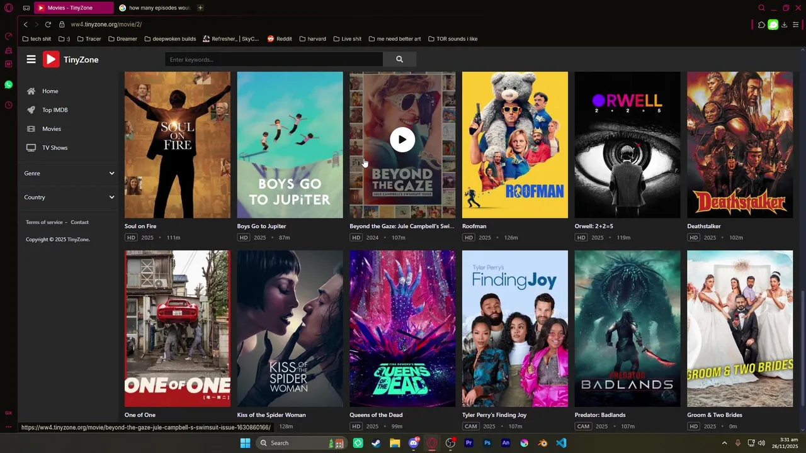Open the GX Corner gamepad icon
The height and width of the screenshot is (453, 806).
pyautogui.click(x=26, y=8)
